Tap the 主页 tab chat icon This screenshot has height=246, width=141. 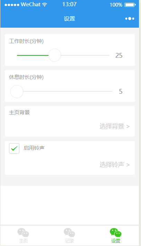23,233
